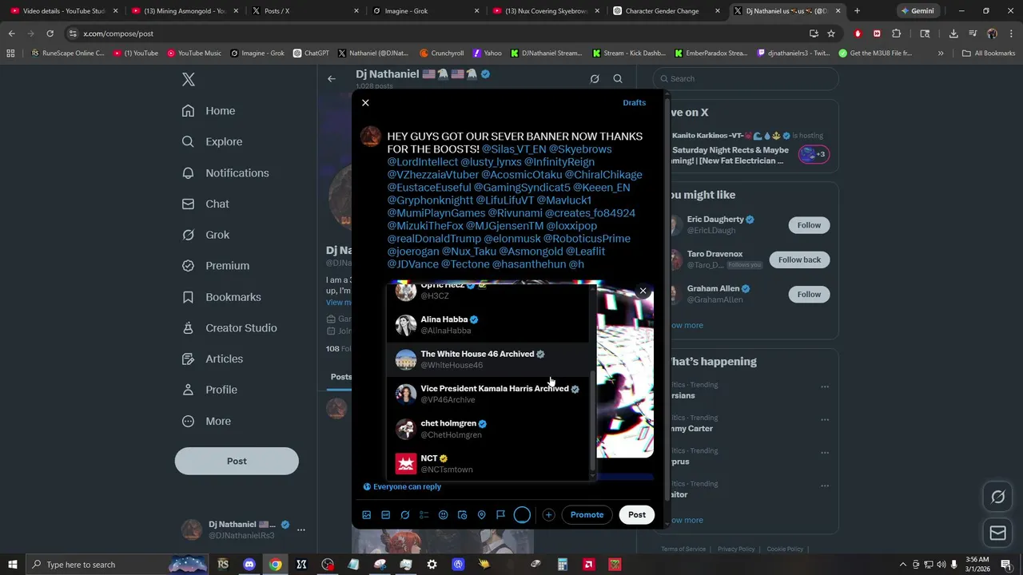Click the flag icon in composer toolbar
Screen dimensions: 1023x575
500,515
